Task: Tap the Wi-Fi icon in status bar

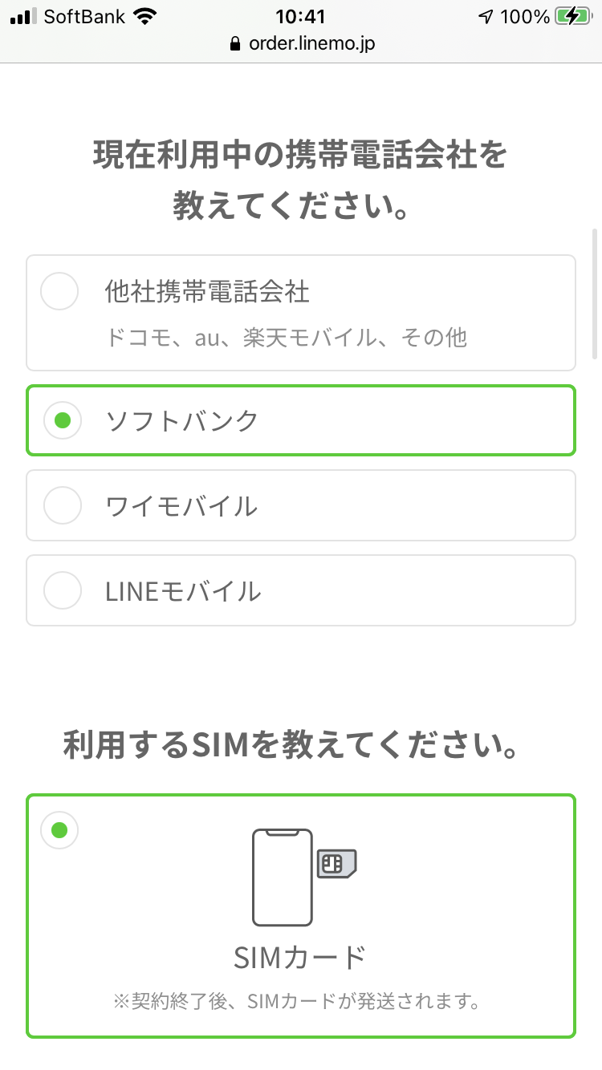Action: point(145,17)
